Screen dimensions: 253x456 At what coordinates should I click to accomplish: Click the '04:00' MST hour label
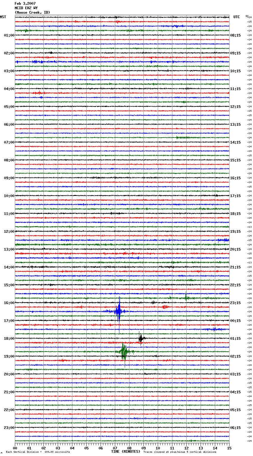tap(9, 89)
